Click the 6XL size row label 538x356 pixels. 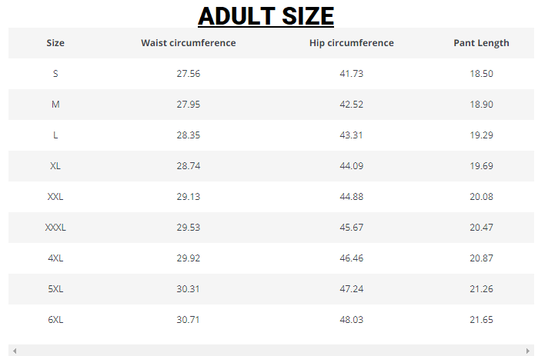click(55, 320)
